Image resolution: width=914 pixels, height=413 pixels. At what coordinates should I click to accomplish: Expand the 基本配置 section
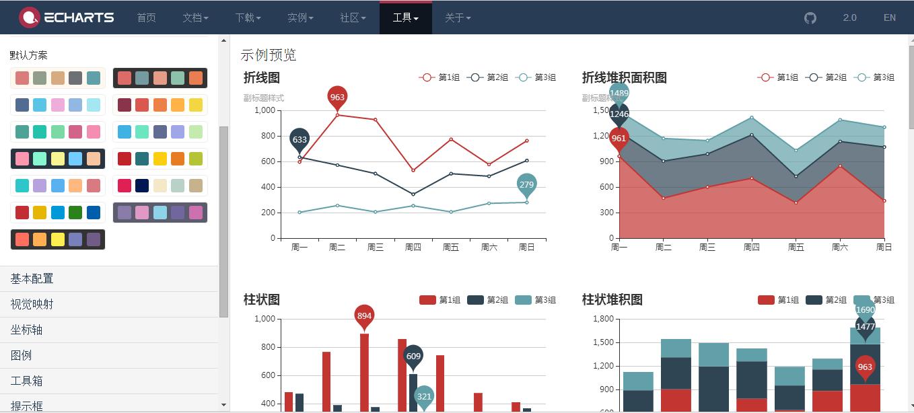30,278
